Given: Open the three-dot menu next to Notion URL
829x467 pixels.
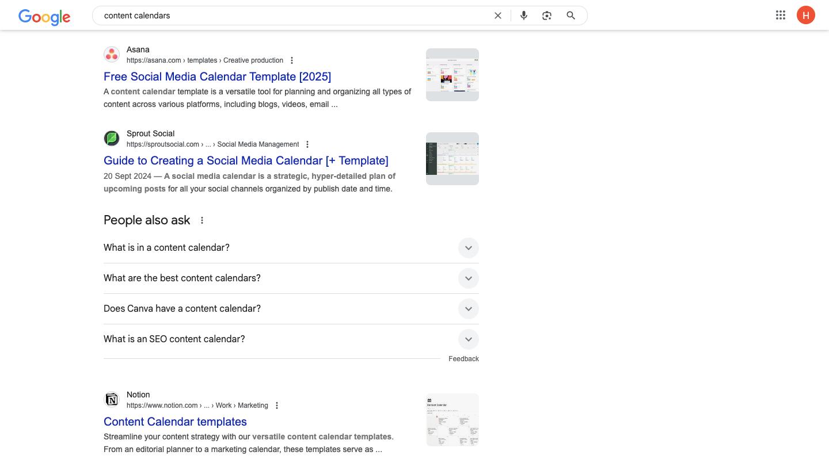Looking at the screenshot, I should [277, 405].
